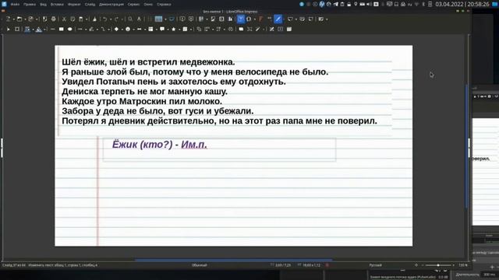
Task: Click the Русский language status field
Action: point(376,265)
